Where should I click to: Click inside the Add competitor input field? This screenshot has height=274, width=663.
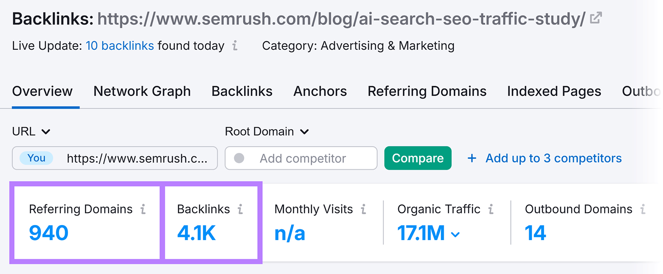302,158
